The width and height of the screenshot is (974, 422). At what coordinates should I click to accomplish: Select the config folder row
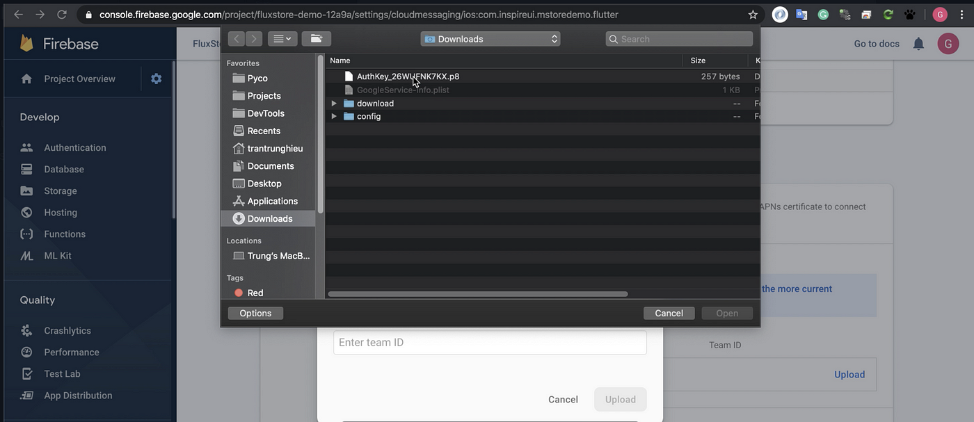point(543,116)
